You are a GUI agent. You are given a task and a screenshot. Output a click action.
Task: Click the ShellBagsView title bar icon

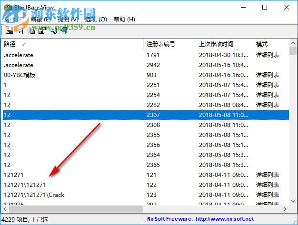tap(8, 8)
